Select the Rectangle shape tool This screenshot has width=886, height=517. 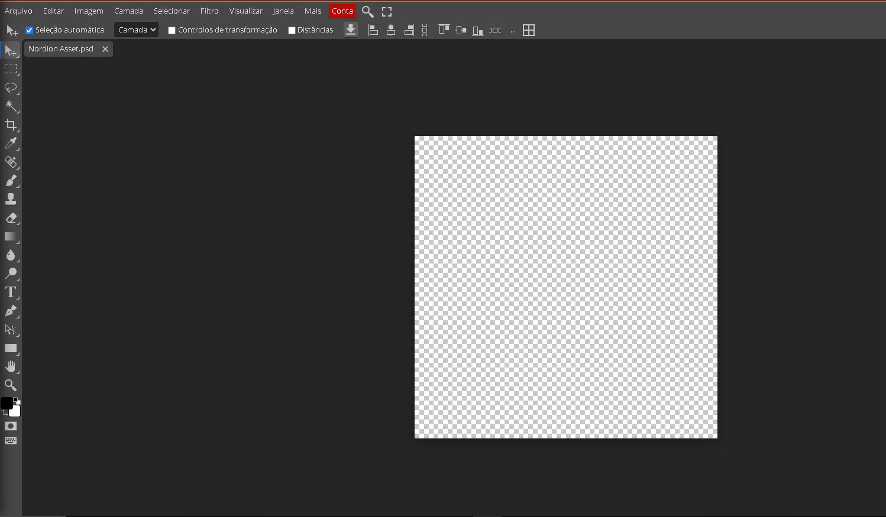11,348
